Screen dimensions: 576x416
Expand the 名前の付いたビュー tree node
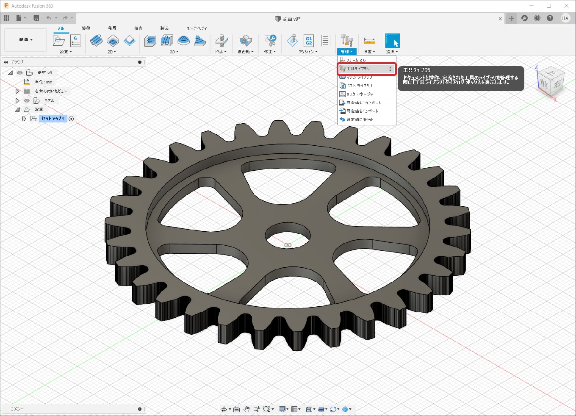pos(17,92)
